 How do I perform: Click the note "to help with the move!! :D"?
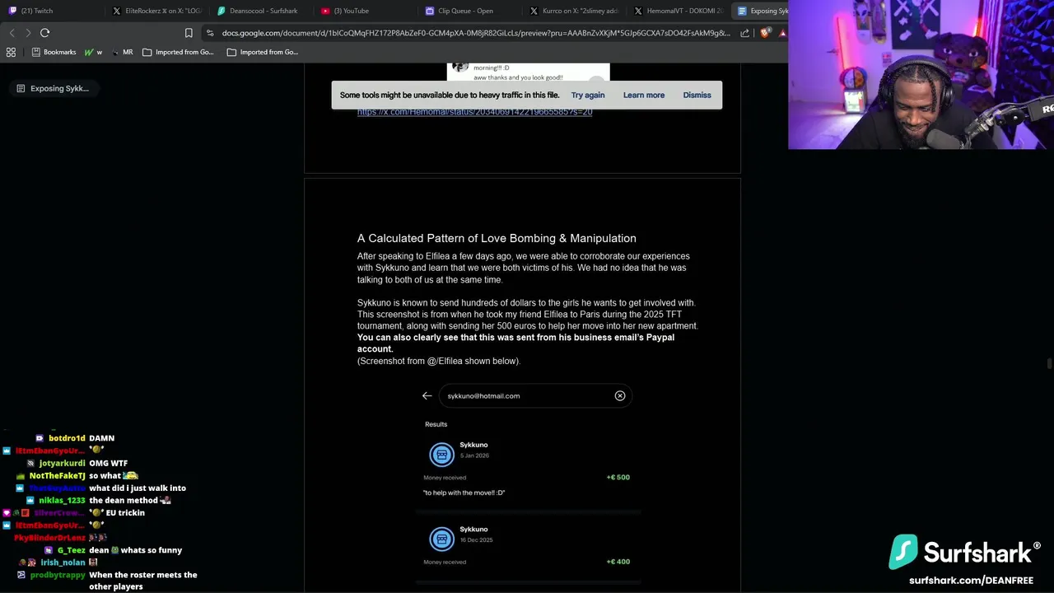pos(464,493)
